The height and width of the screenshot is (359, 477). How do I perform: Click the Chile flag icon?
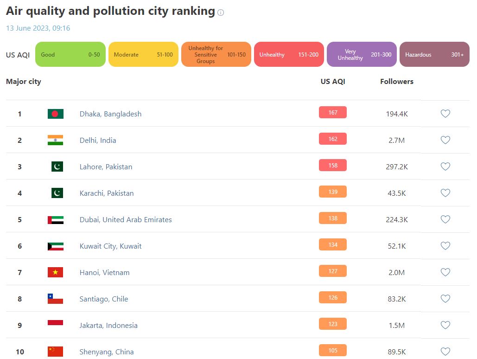[55, 299]
